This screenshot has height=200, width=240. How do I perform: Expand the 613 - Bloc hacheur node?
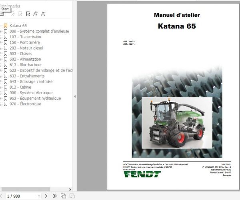[x=1, y=65]
